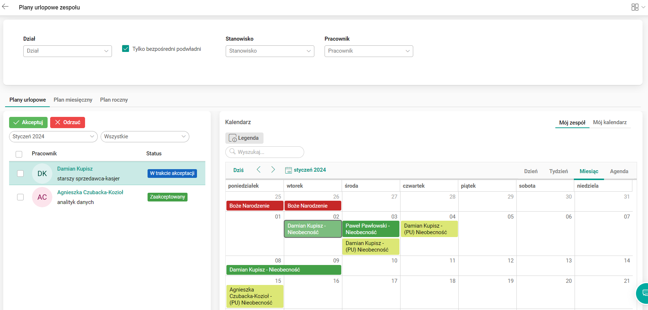Click the DK avatar for Damian Kupisz
Screen dimensions: 648x310
[x=42, y=174]
